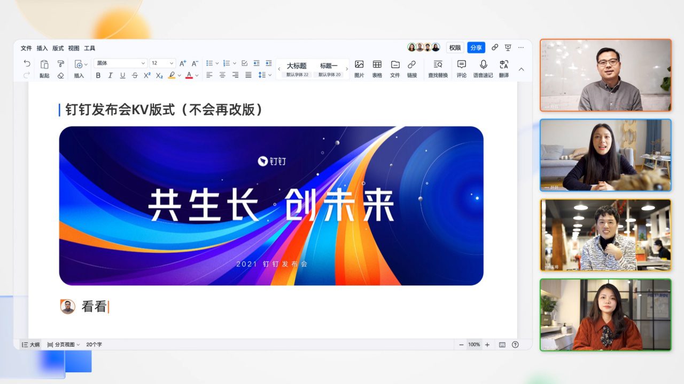Click the 共生长 创未来 banner image
684x384 pixels.
pos(271,205)
